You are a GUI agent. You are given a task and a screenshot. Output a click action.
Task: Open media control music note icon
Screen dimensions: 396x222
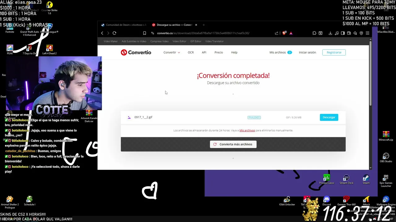pyautogui.click(x=337, y=33)
